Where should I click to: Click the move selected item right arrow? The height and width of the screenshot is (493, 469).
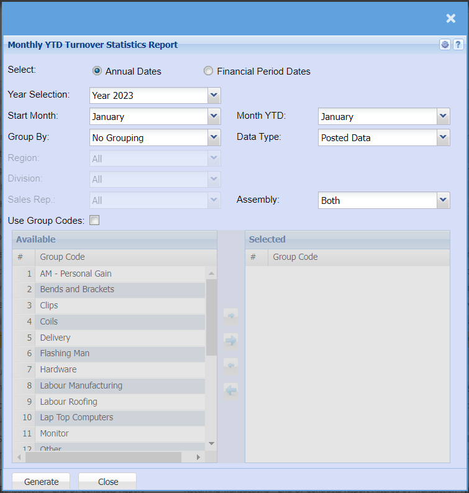click(x=231, y=315)
